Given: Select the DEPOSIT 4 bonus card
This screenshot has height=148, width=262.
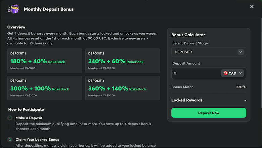Looking at the screenshot, I should click(x=123, y=88).
